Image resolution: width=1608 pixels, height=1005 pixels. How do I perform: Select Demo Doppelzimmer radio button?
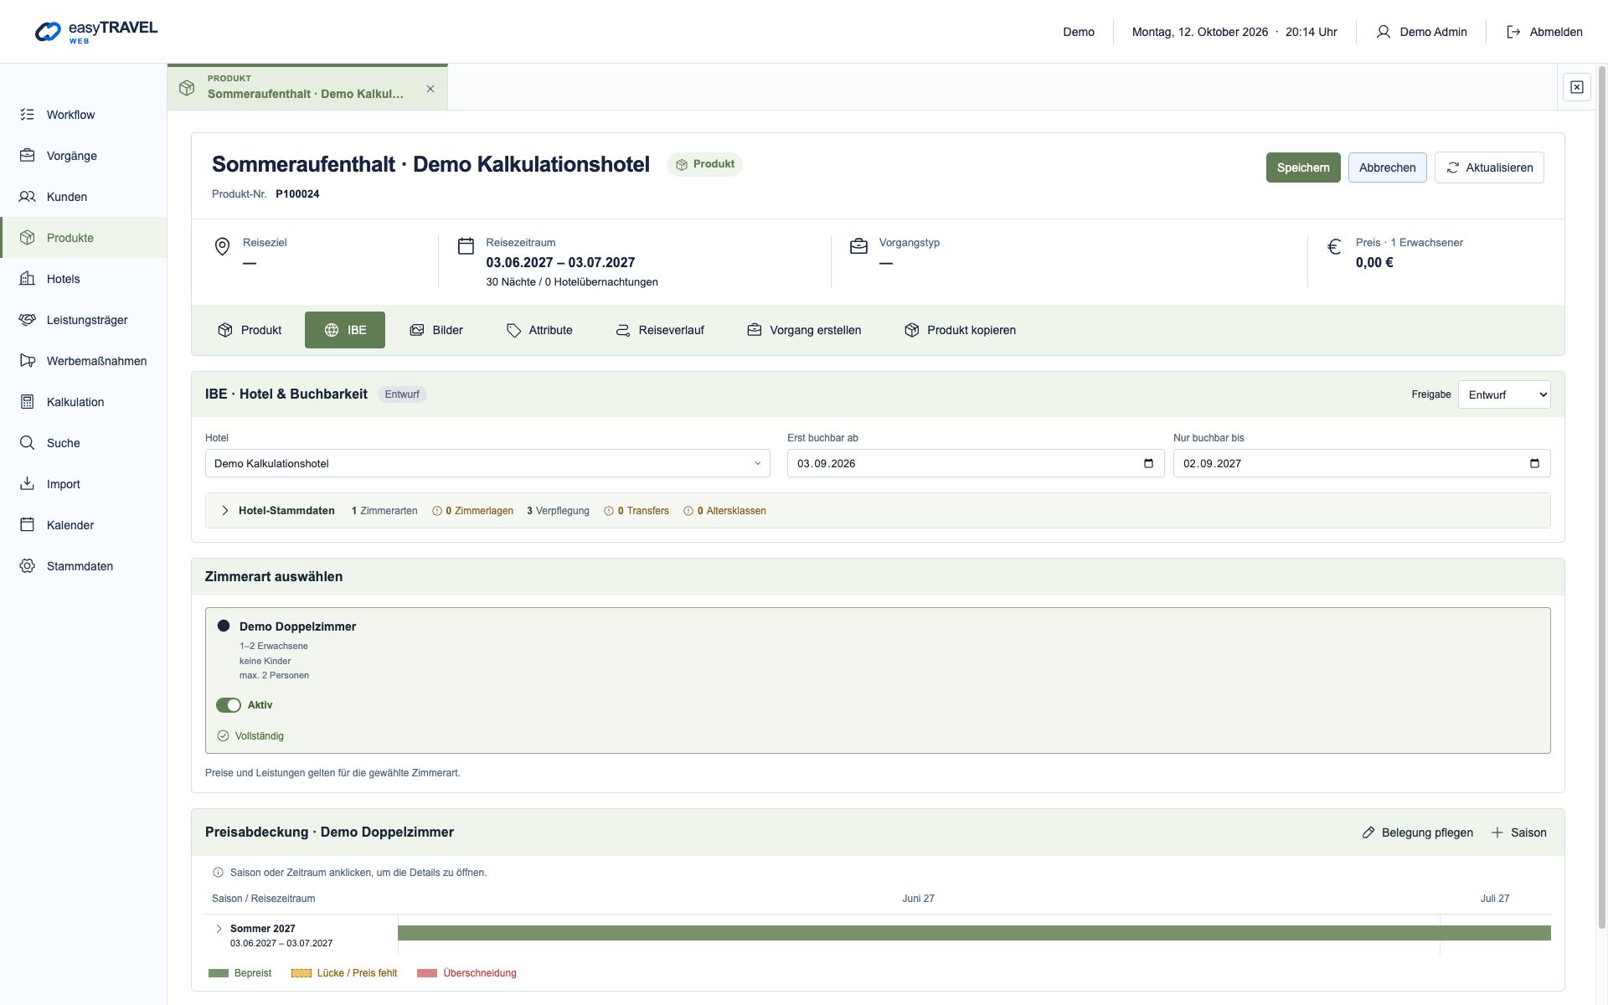224,626
